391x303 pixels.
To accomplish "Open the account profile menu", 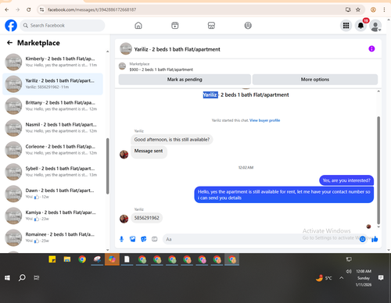I will click(375, 26).
